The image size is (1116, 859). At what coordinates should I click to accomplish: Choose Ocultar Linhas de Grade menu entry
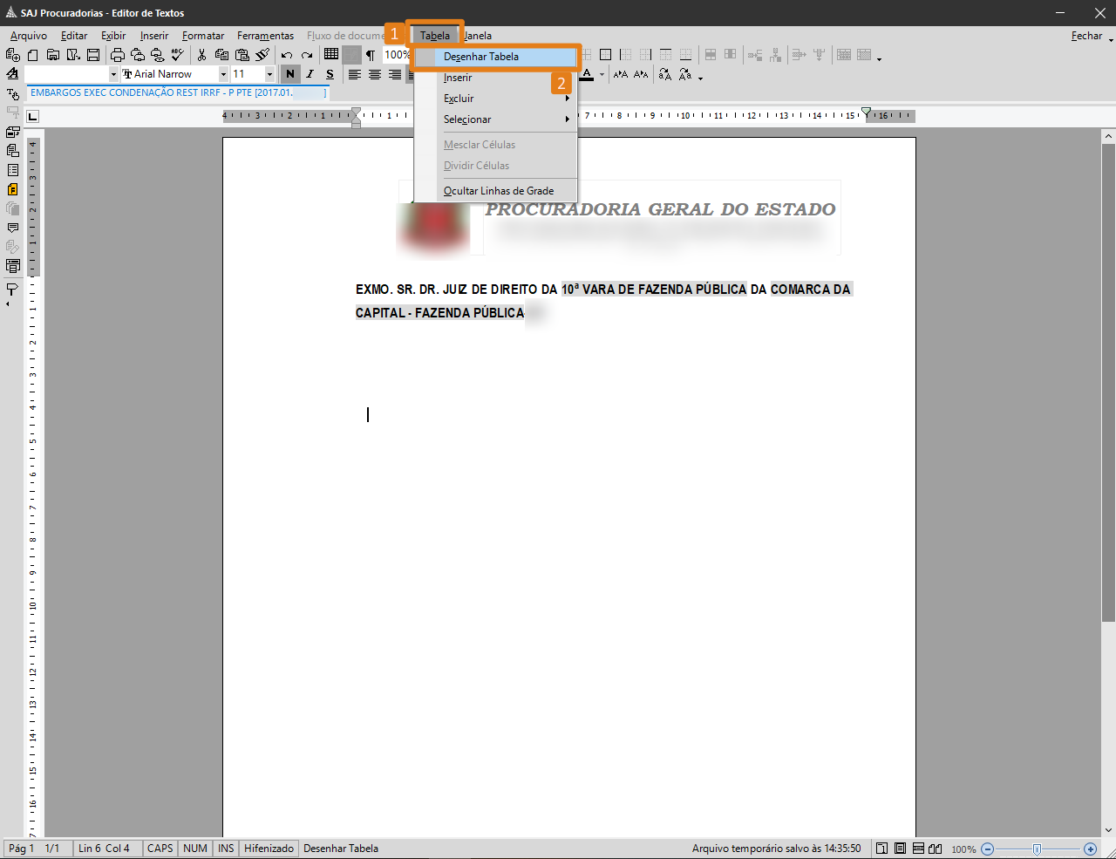pos(498,191)
